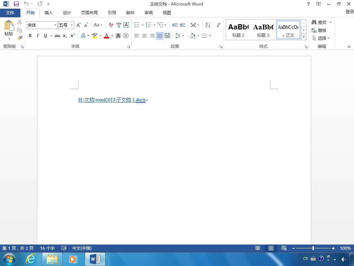Click the Save icon in quick access toolbar
This screenshot has height=266, width=354.
(16, 4)
